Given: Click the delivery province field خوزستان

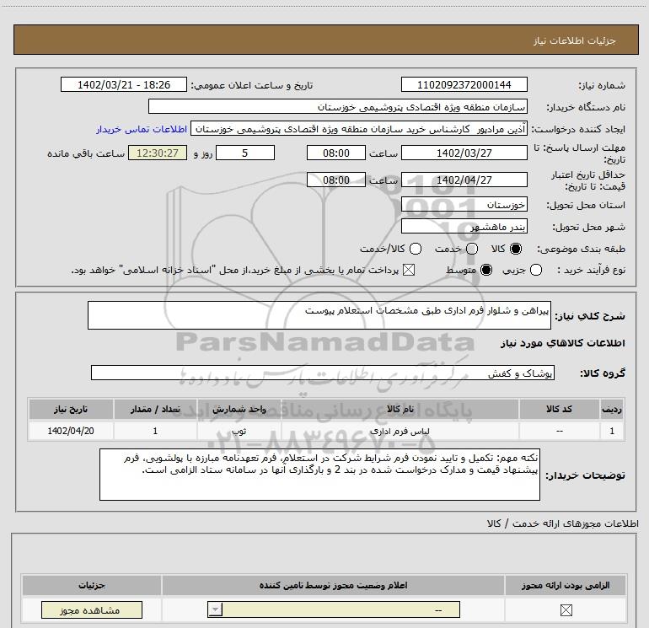Looking at the screenshot, I should pos(464,205).
